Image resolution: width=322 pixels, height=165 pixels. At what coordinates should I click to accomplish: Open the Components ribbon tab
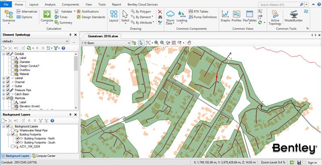70,4
